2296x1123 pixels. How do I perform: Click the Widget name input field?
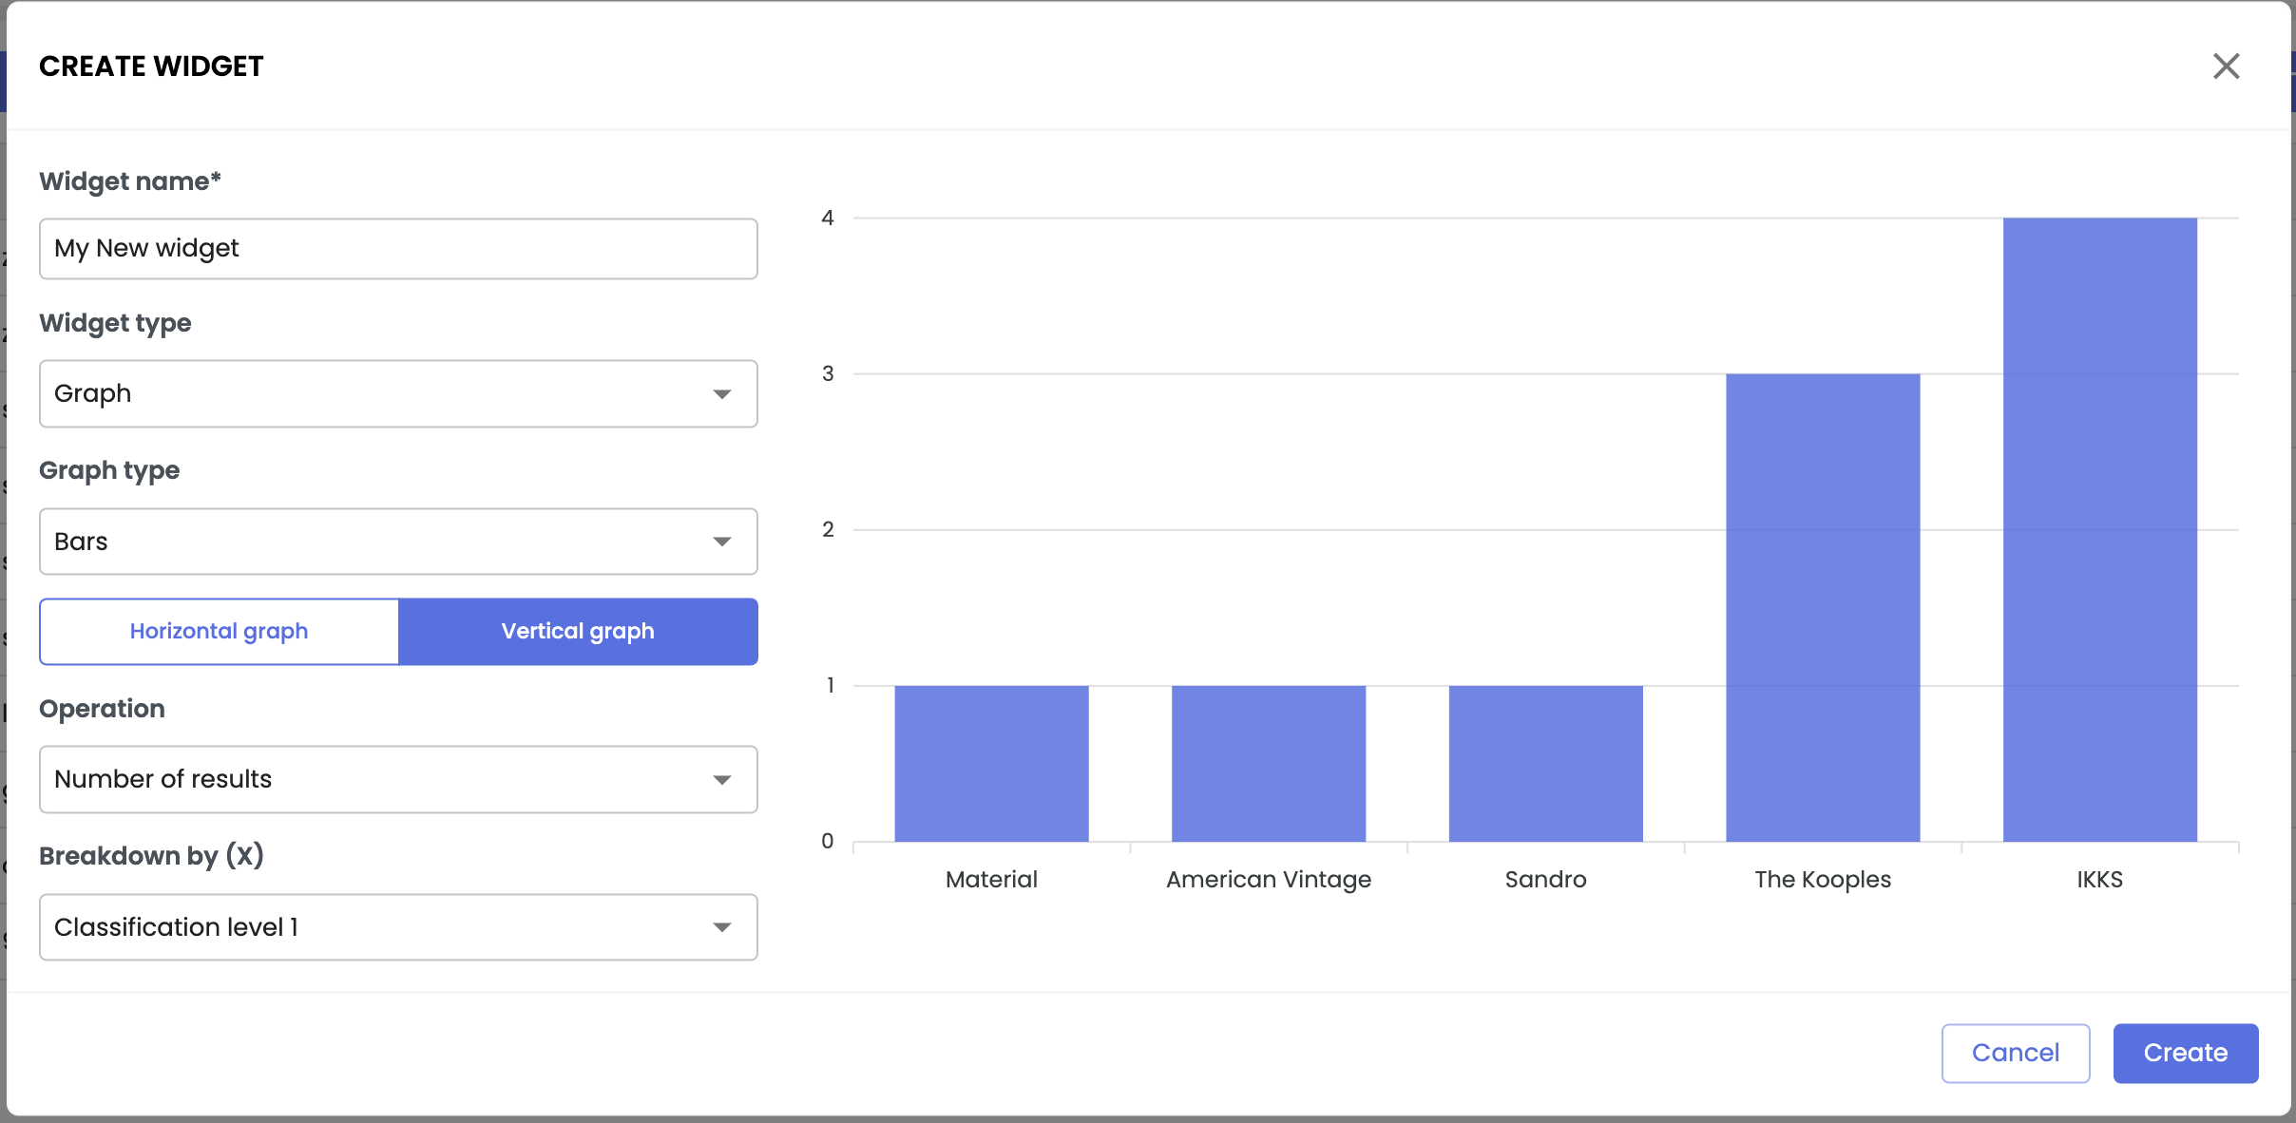point(398,249)
